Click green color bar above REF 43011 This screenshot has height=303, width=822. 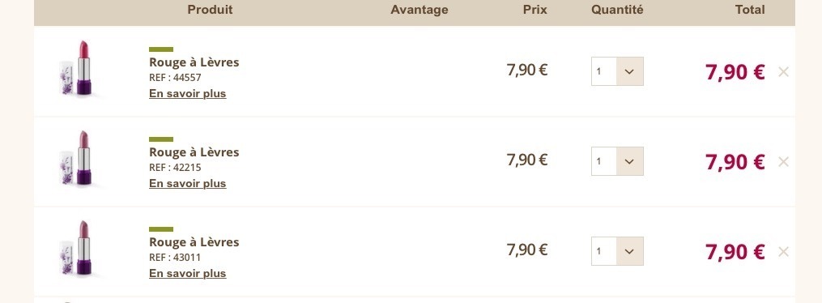click(x=161, y=229)
